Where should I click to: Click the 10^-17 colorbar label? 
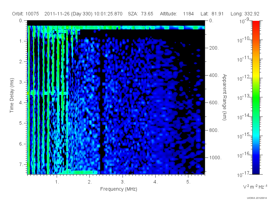(x=244, y=174)
